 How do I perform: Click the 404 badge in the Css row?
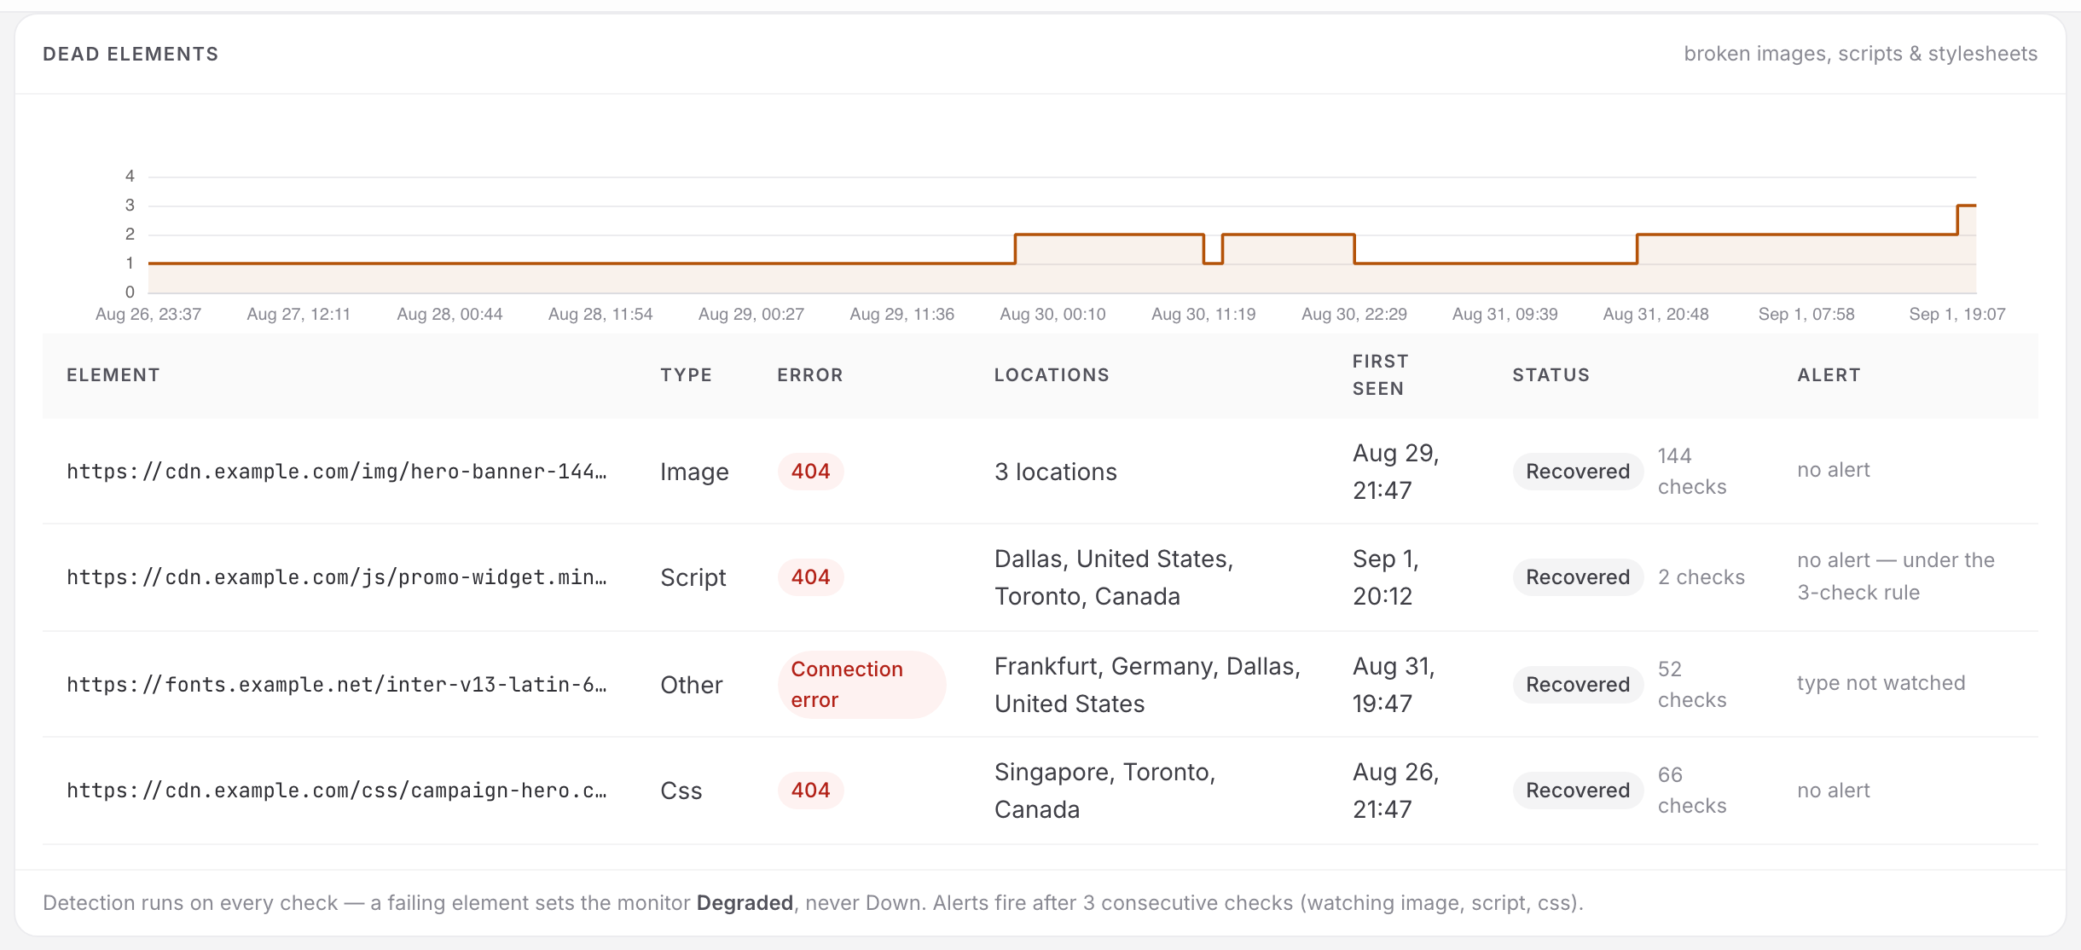point(810,791)
